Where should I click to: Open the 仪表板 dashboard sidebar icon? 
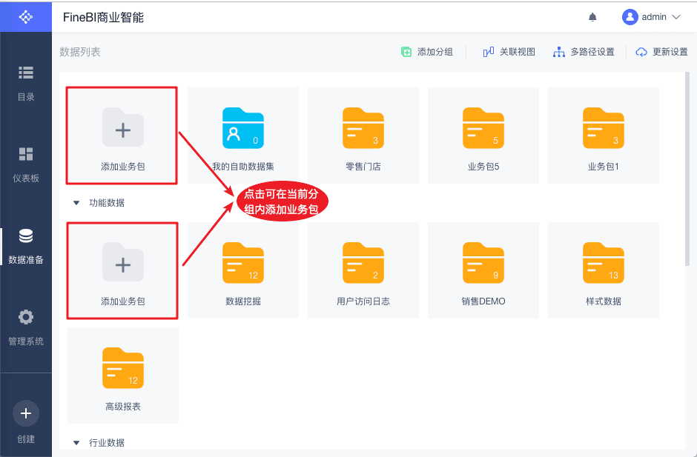[26, 154]
